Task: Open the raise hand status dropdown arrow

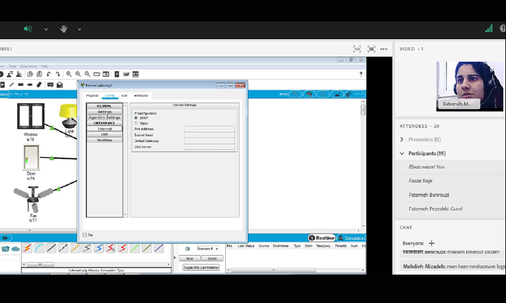Action: (x=79, y=29)
